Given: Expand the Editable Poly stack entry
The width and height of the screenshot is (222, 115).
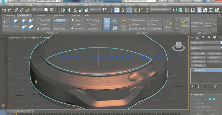Looking at the screenshot, I should pyautogui.click(x=192, y=70).
